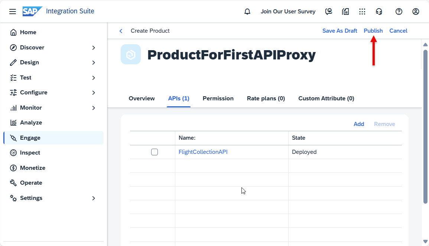Switch to the Rate plans tab
The height and width of the screenshot is (246, 429).
pos(266,98)
